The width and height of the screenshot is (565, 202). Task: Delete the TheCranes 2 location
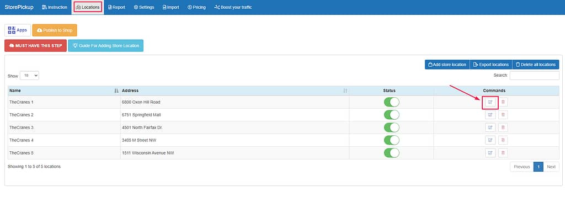click(x=503, y=115)
